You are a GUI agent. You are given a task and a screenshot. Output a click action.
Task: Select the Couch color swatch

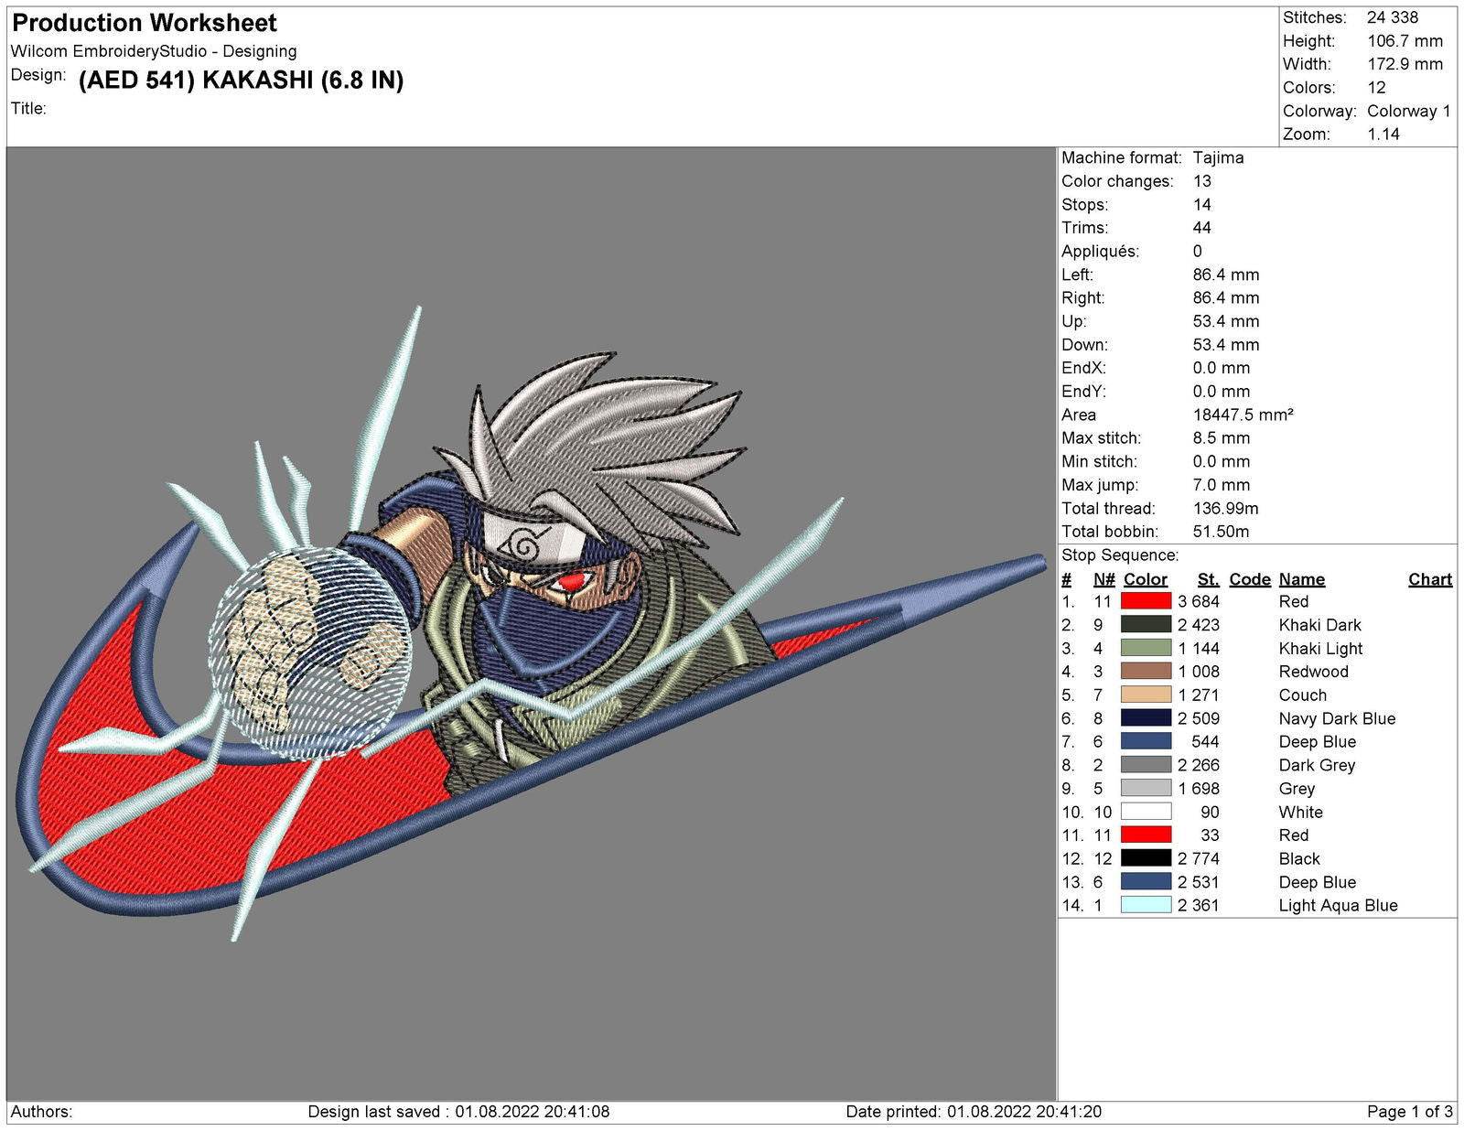(1146, 695)
